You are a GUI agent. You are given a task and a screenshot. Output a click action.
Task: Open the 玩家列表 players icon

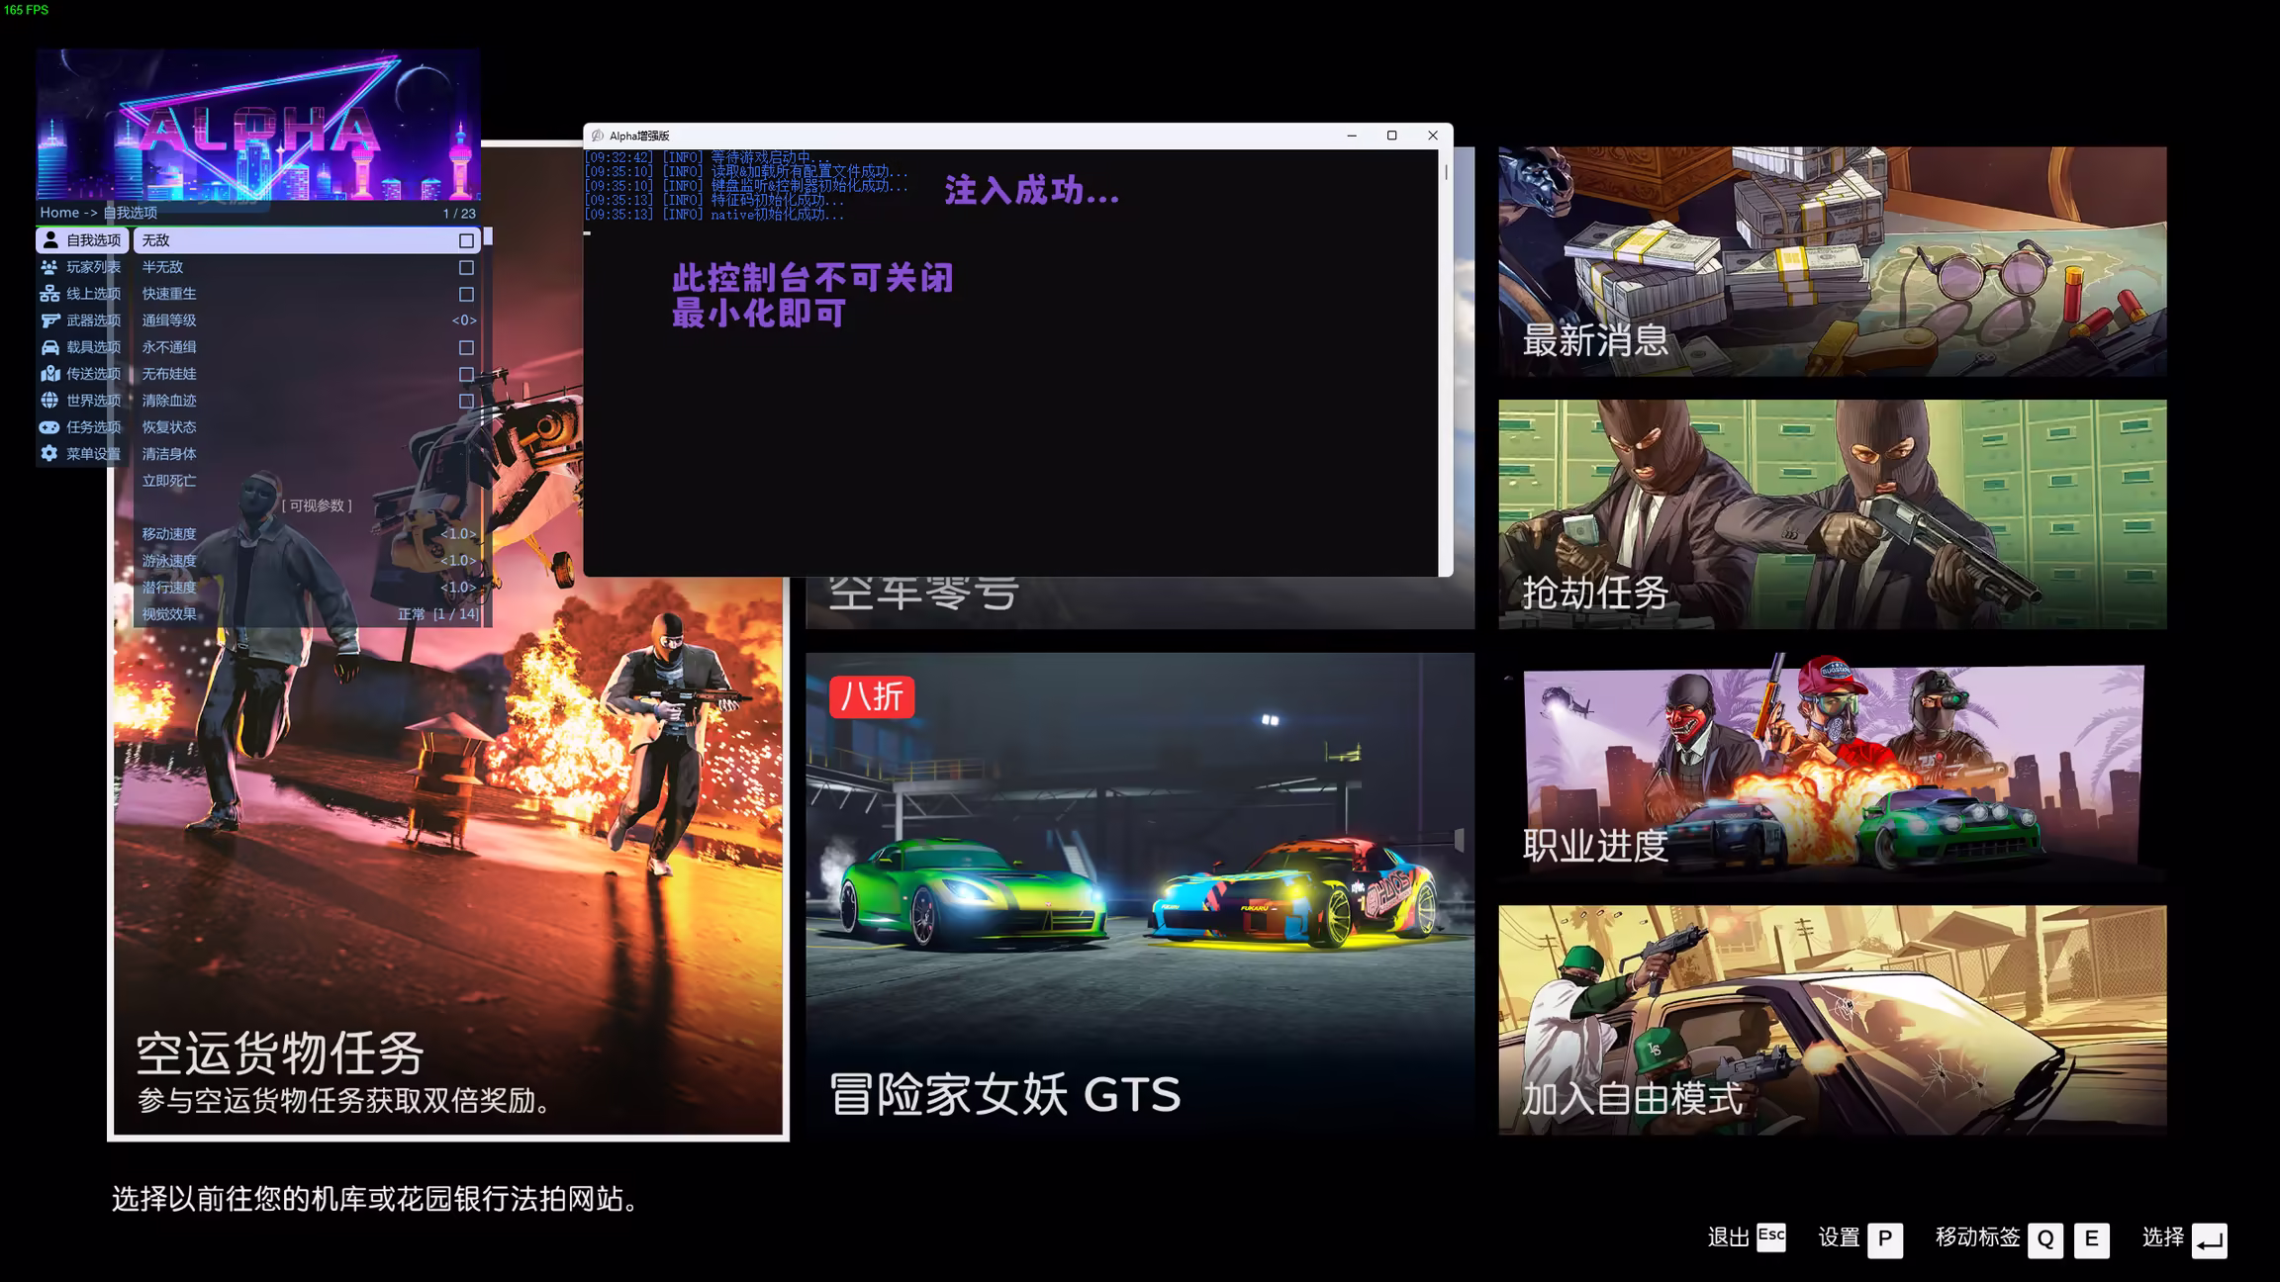point(49,267)
